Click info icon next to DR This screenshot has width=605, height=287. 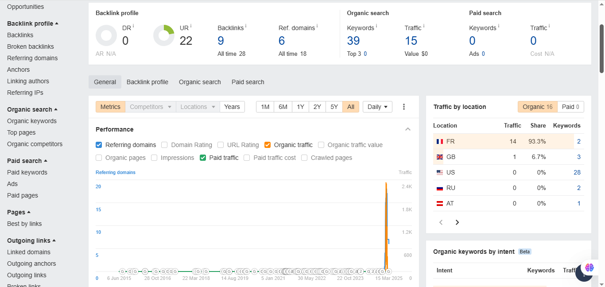133,26
